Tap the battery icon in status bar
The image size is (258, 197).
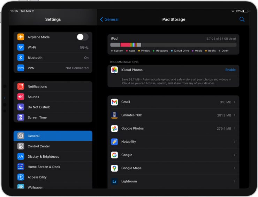(x=245, y=11)
